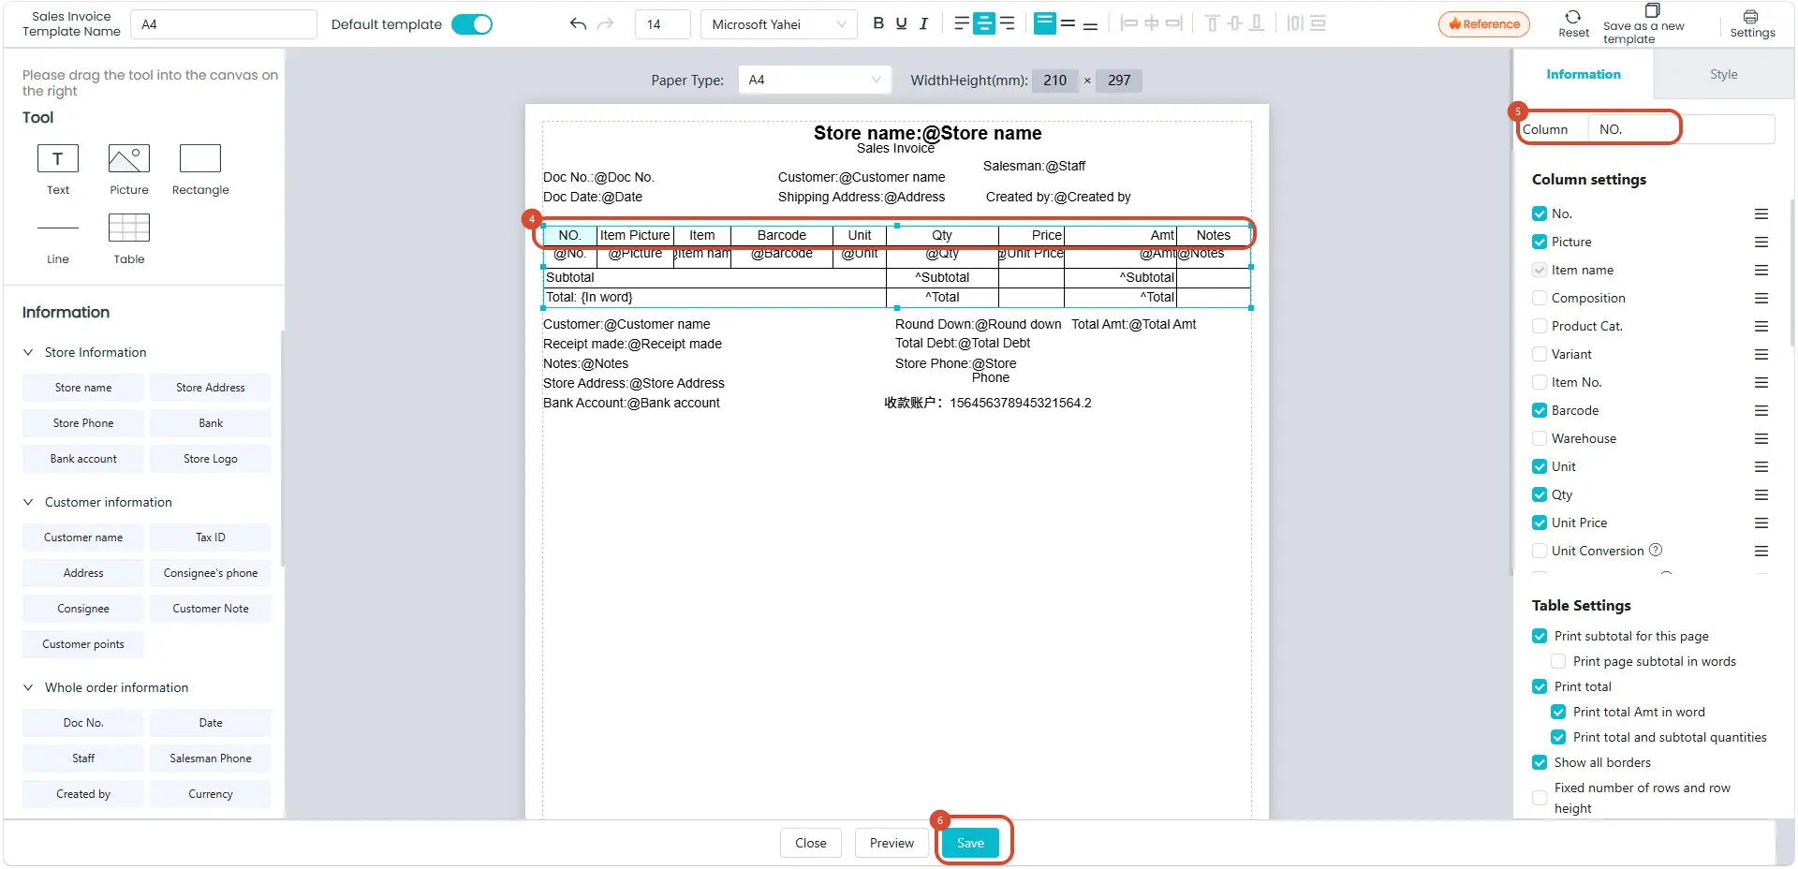Click the Reference button
This screenshot has height=869, width=1798.
tap(1484, 24)
